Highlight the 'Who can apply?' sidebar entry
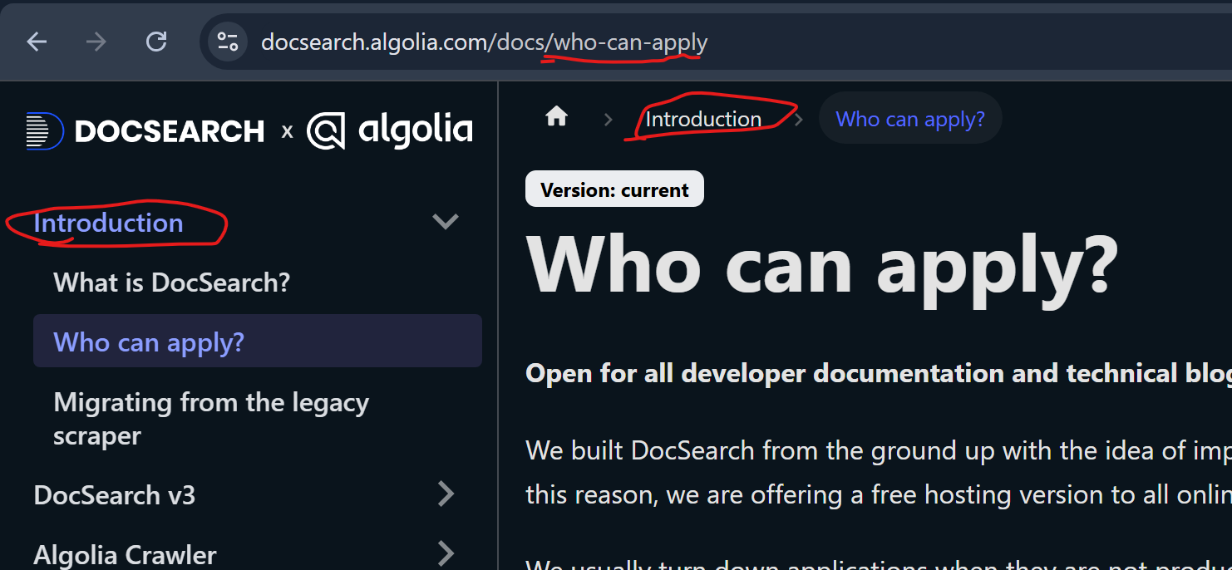 coord(149,342)
